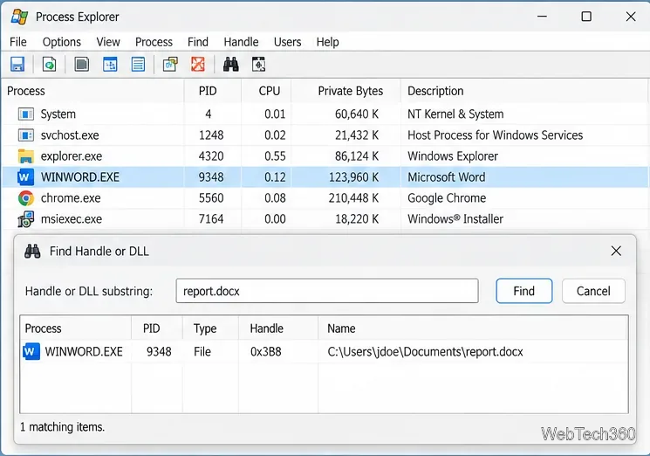Click the explorer.exe folder icon
This screenshot has width=650, height=456.
pyautogui.click(x=25, y=156)
